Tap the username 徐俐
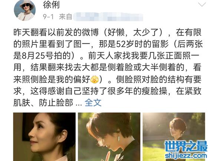Screen dimensions: 211x161 pos(51,4)
